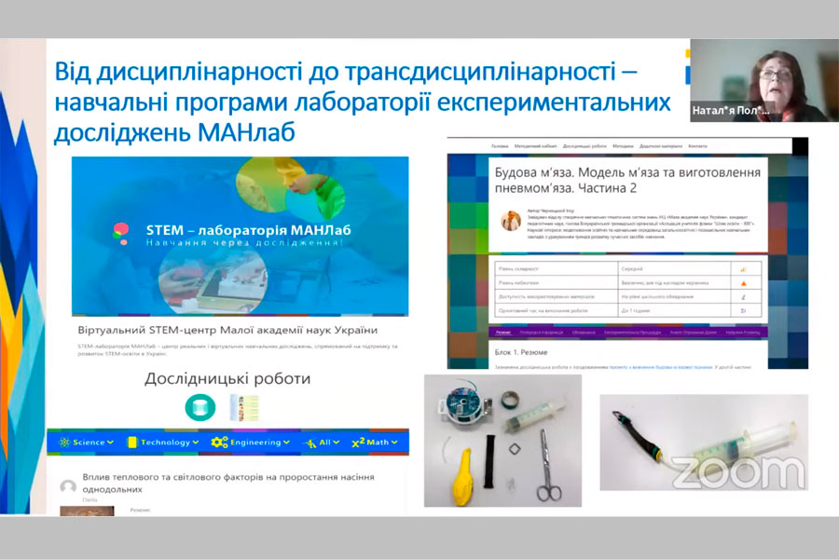The image size is (839, 559).
Task: Click the slide title Від дисциплінарності до трансдисциплінарності
Action: [363, 102]
